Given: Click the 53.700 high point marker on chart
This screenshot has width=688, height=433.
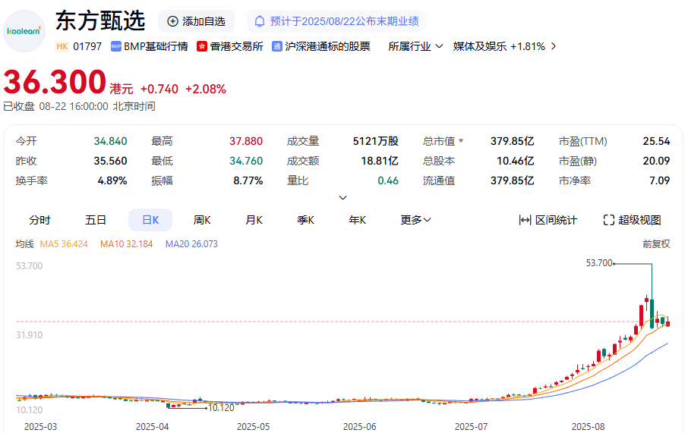Looking at the screenshot, I should click(x=598, y=263).
